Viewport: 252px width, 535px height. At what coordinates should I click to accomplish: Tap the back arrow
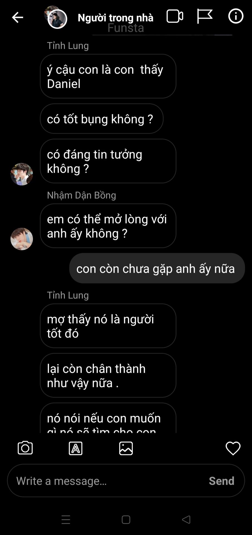point(17,17)
